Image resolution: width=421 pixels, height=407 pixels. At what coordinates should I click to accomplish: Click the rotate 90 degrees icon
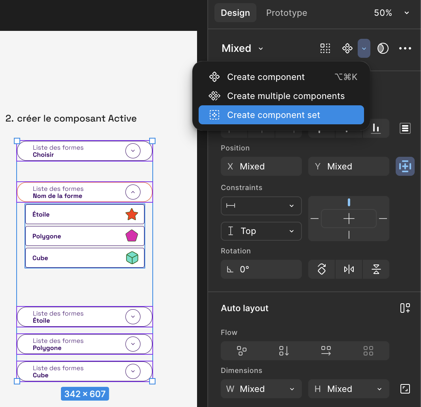click(x=322, y=269)
